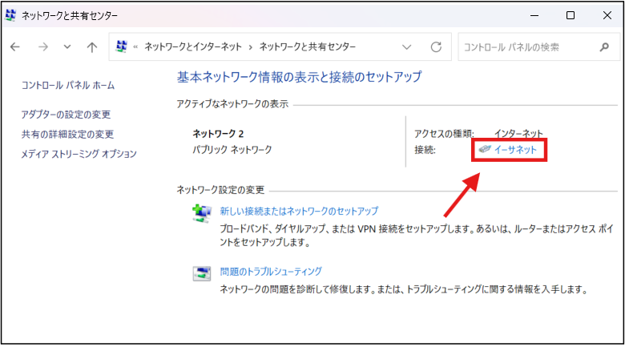Click the パブリック ネットワーク text
The height and width of the screenshot is (347, 625).
(232, 150)
